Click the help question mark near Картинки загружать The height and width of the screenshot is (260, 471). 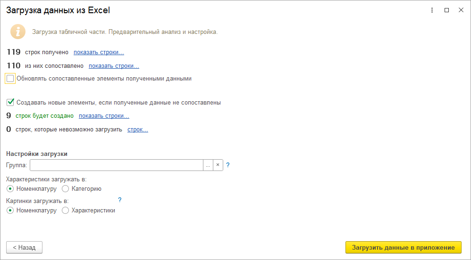[120, 200]
